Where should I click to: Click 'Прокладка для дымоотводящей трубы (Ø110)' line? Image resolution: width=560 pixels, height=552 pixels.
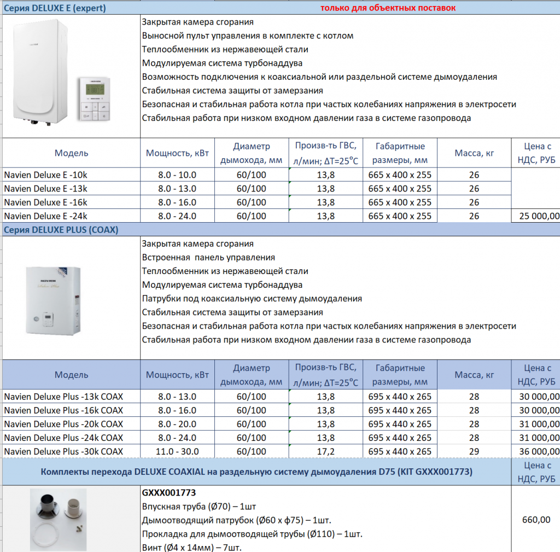point(252,534)
